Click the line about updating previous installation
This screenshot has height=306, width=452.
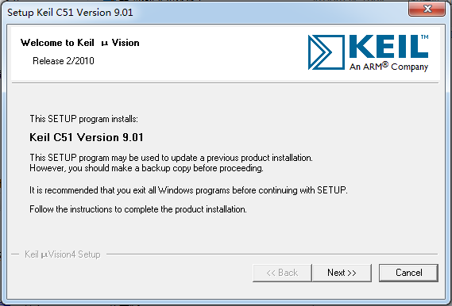(172, 158)
